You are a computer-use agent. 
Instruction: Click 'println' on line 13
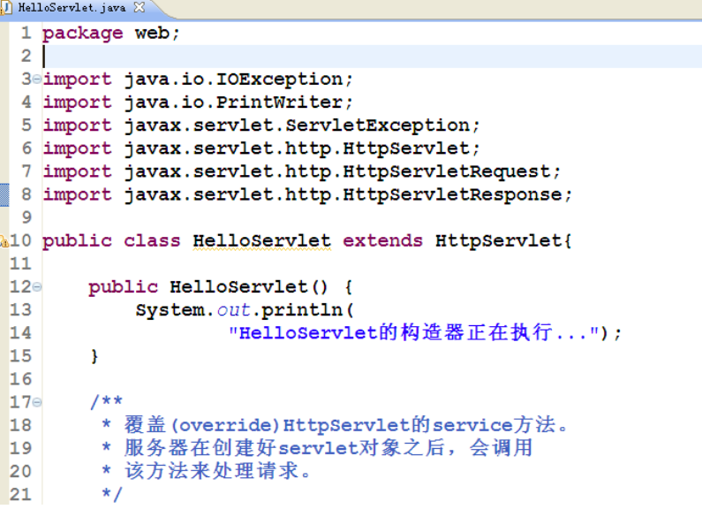coord(302,310)
